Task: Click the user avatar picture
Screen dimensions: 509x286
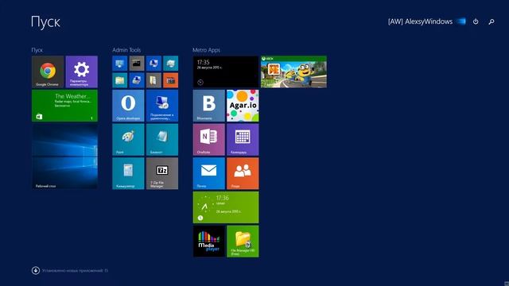Action: pyautogui.click(x=461, y=21)
